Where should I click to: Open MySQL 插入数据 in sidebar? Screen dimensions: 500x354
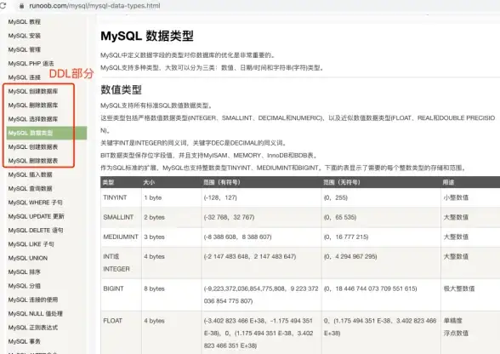30,174
